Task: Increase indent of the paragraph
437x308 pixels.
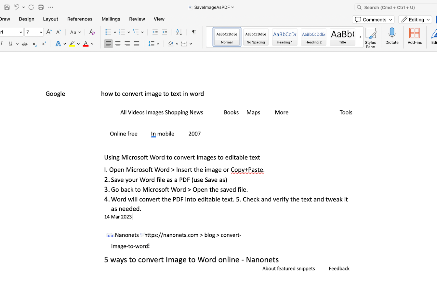Action: 165,32
